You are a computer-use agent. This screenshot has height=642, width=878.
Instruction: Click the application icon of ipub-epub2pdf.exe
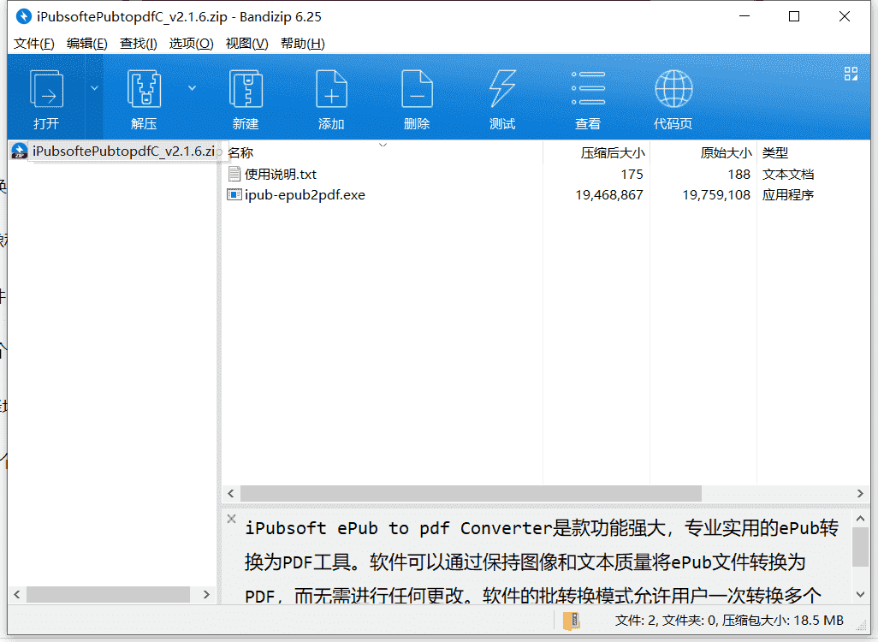point(234,195)
